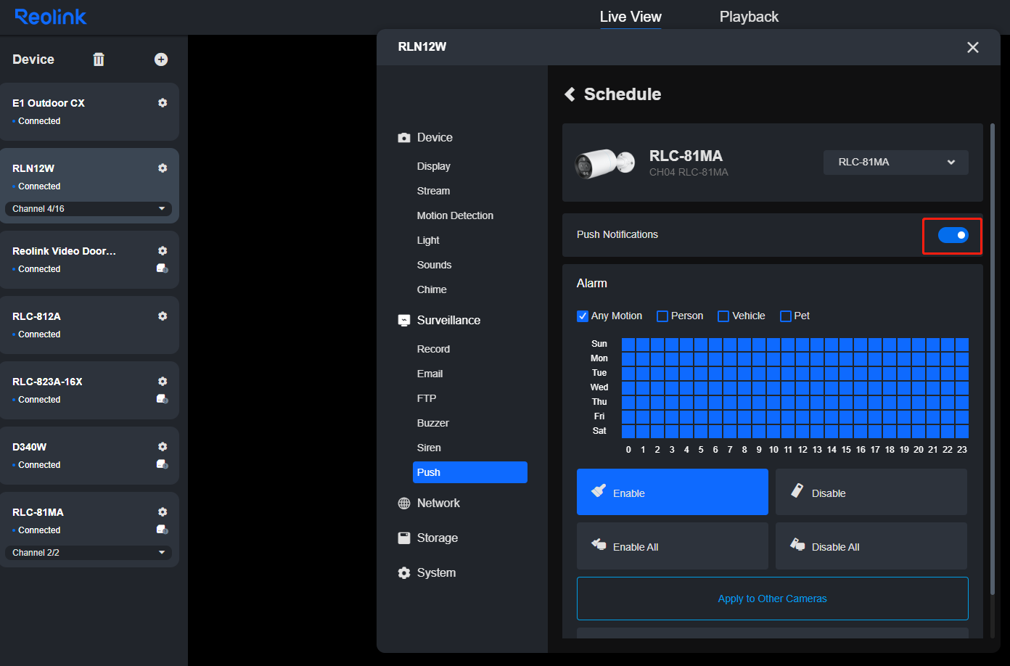Screen dimensions: 1010x666
Task: Click the trash icon beside Device
Action: click(99, 59)
